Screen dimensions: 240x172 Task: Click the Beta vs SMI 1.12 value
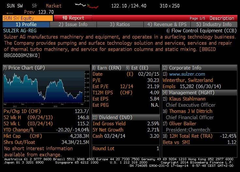coord(232,142)
